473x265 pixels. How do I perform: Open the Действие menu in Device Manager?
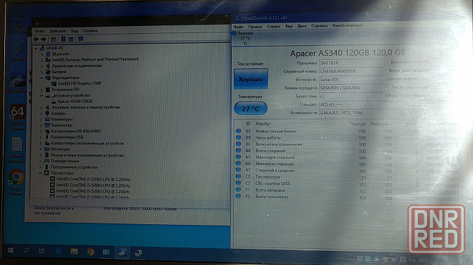(x=58, y=31)
